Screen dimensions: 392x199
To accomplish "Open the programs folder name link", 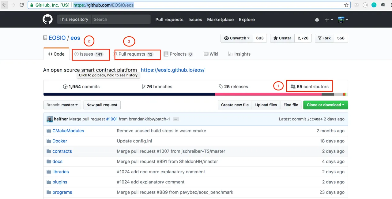I will pos(62,192).
